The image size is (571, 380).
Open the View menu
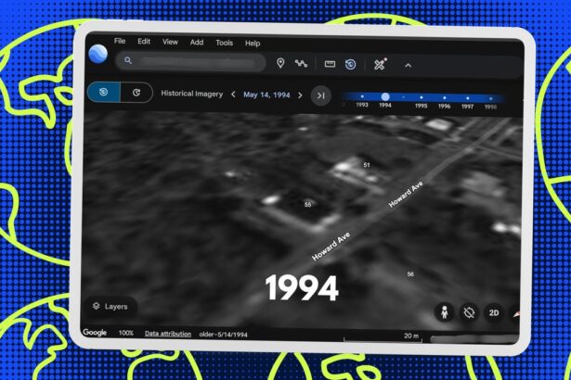tap(170, 42)
